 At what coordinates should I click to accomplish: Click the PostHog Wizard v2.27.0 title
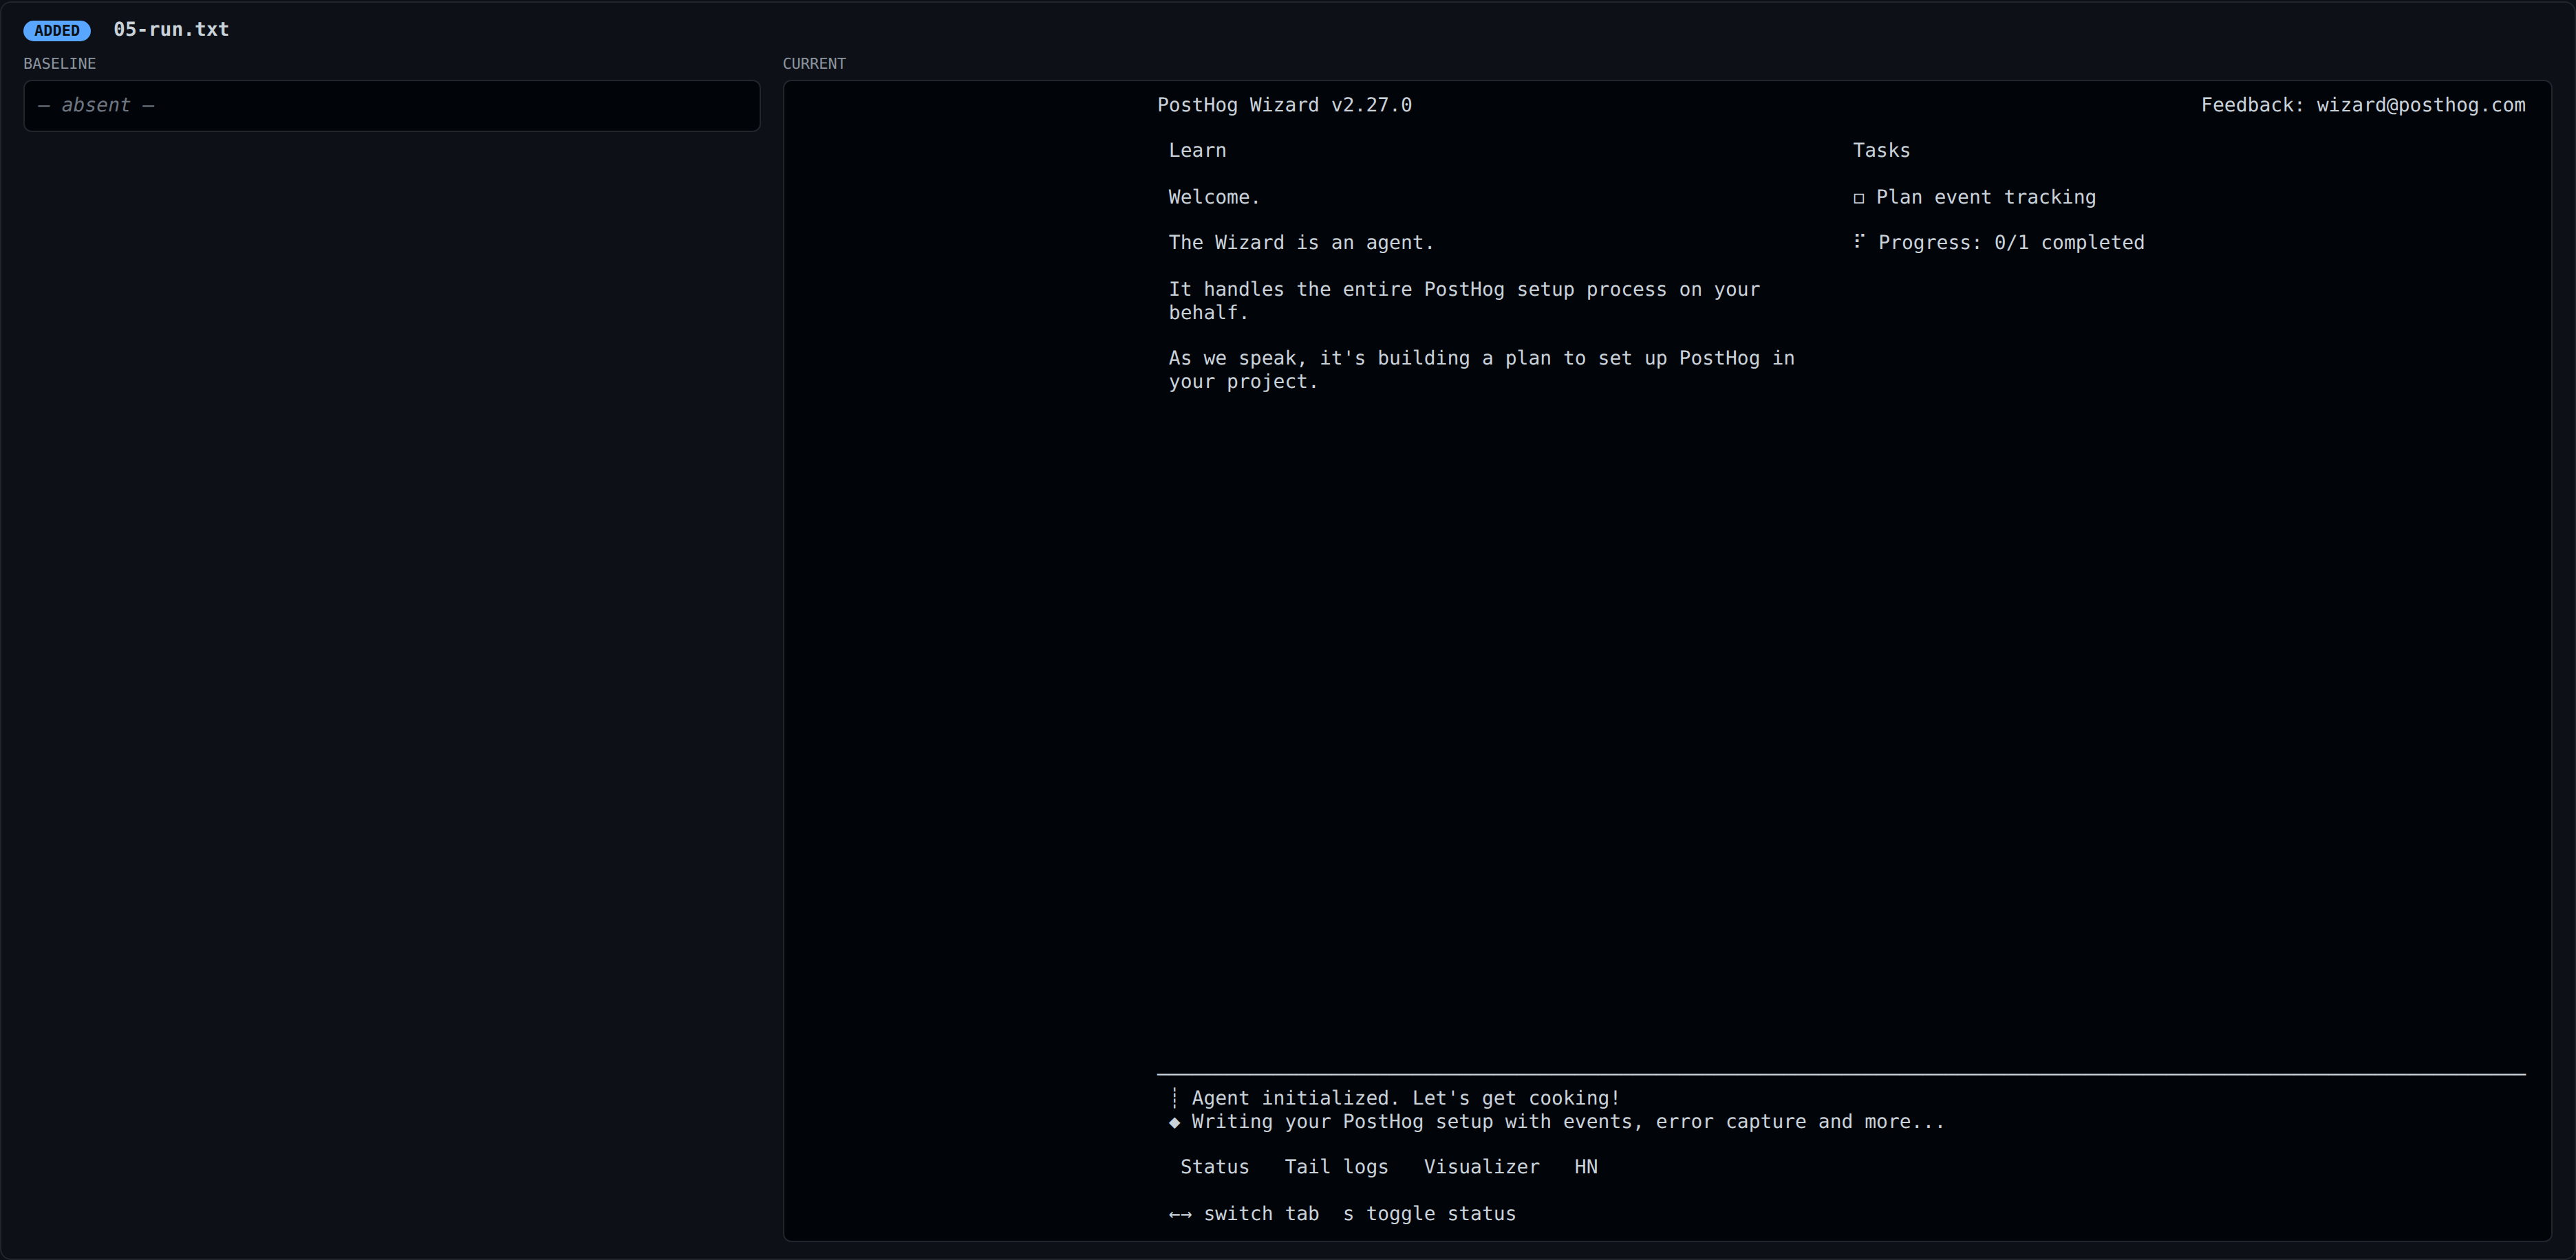[1284, 105]
